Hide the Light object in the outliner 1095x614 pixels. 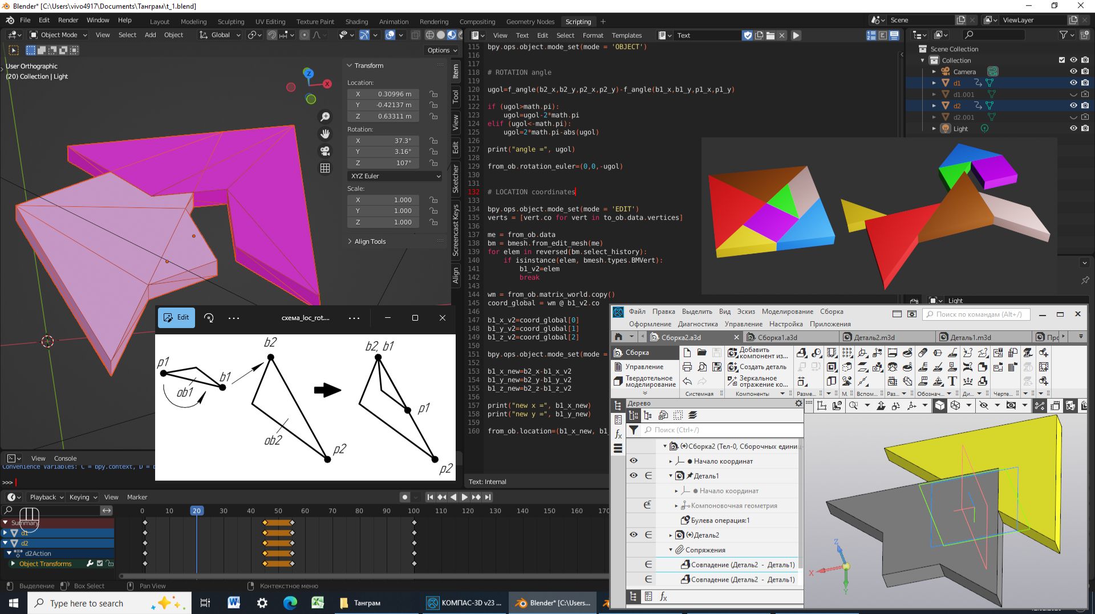(1073, 129)
